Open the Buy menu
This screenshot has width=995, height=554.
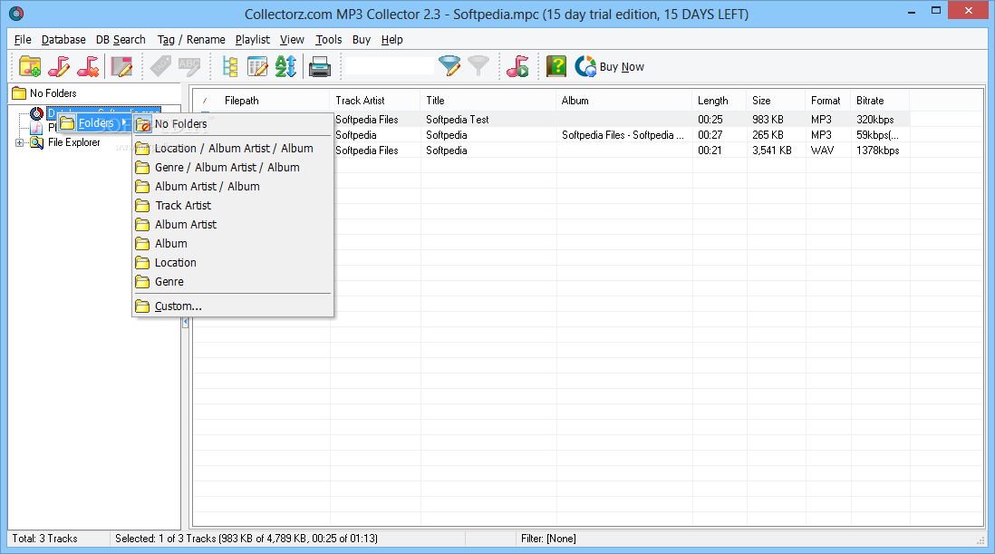[362, 39]
